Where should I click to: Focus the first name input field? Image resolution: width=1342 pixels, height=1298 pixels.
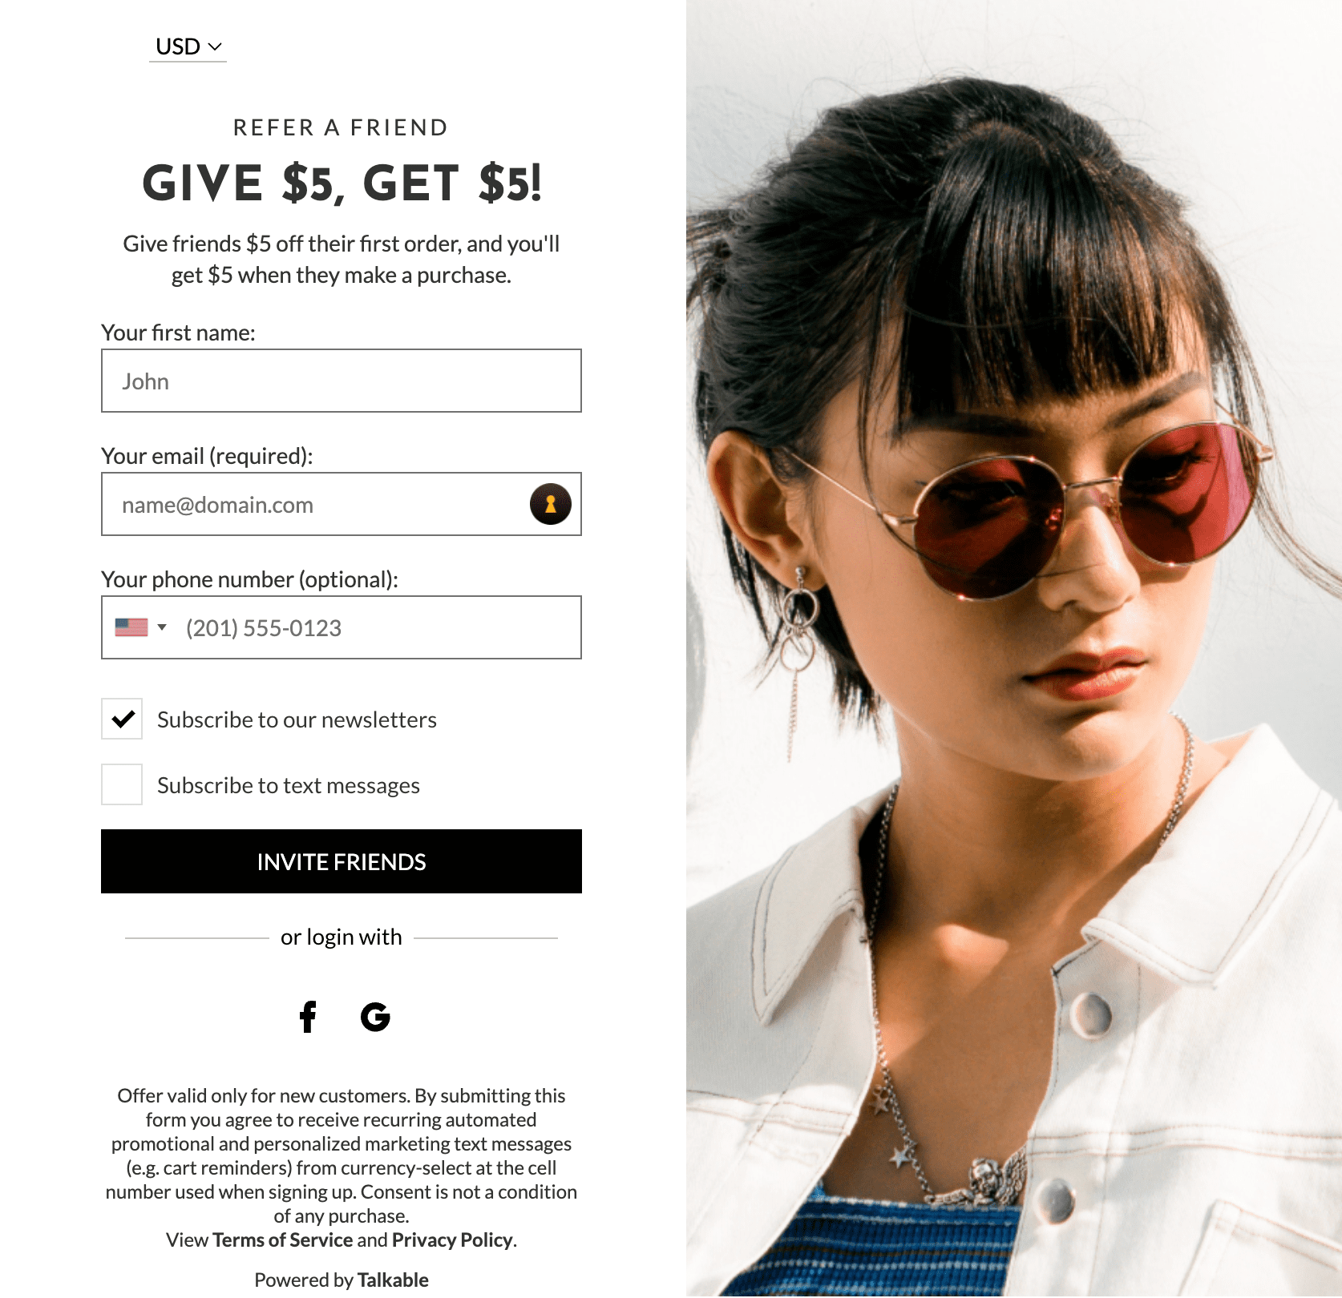(342, 381)
